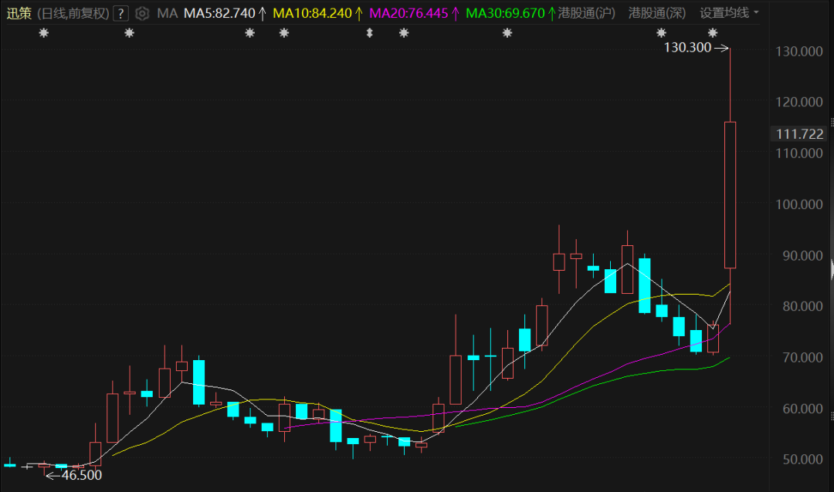Open the indicator settings gear icon
This screenshot has width=834, height=492.
[x=141, y=13]
